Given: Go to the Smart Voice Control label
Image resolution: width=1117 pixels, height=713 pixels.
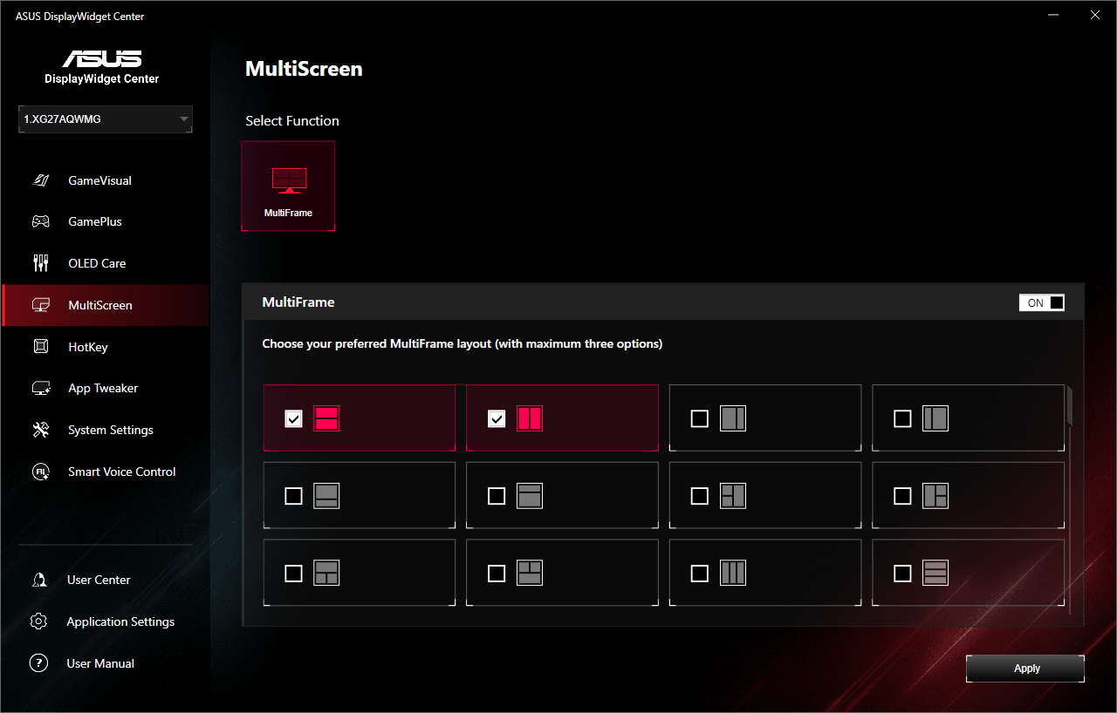Looking at the screenshot, I should (x=122, y=472).
